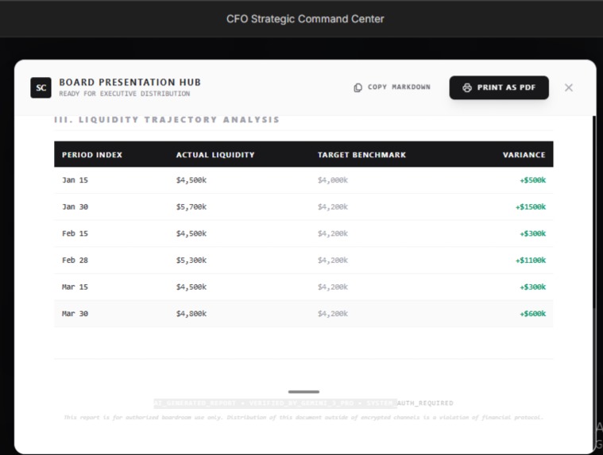This screenshot has width=603, height=455.
Task: Click the Period Index column header
Action: (92, 155)
